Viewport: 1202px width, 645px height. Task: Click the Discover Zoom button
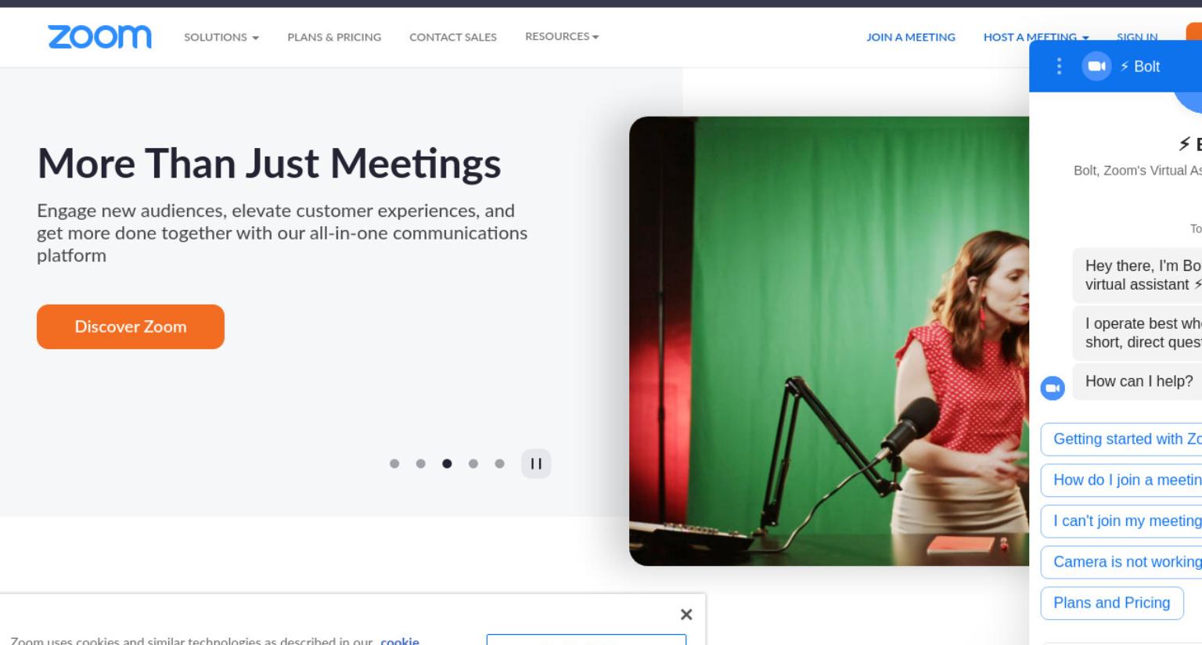[x=131, y=326]
